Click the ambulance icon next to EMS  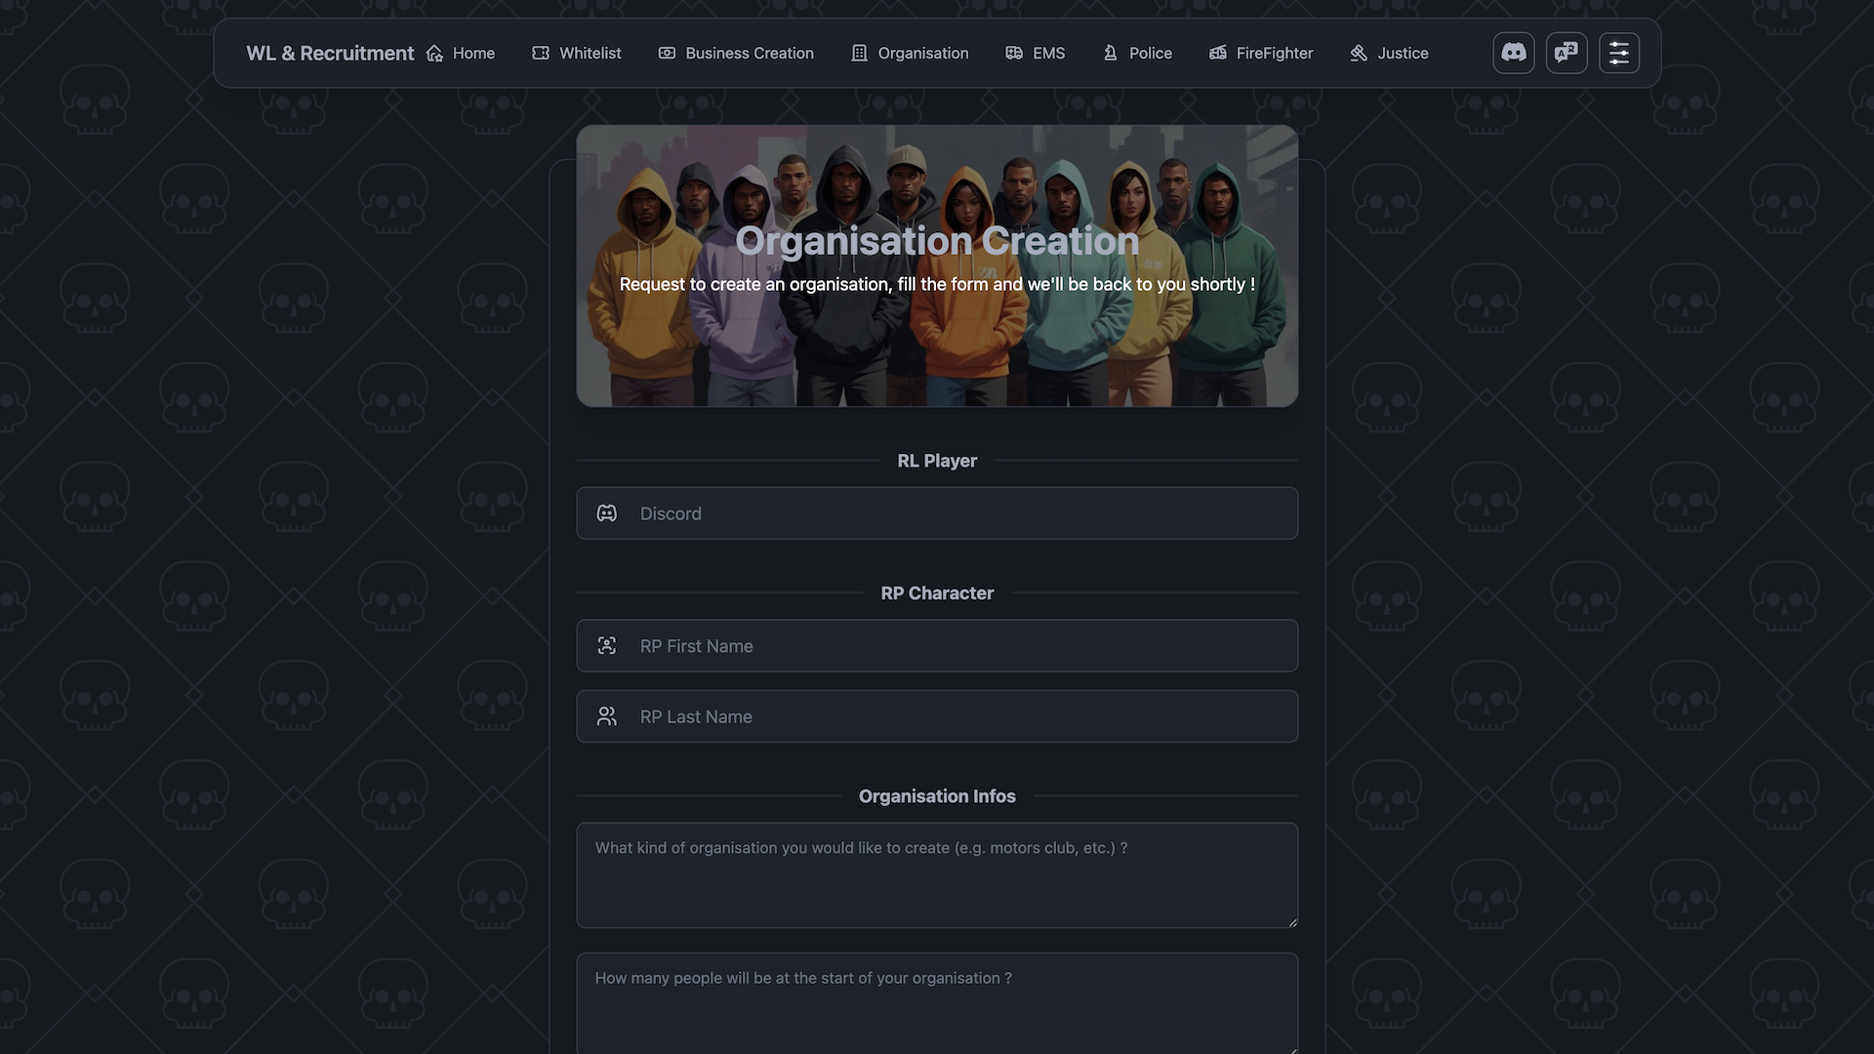coord(1014,54)
